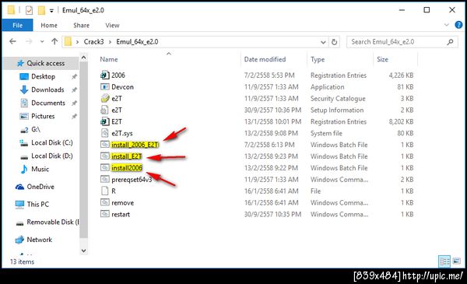Click the restart command file icon

pyautogui.click(x=104, y=214)
